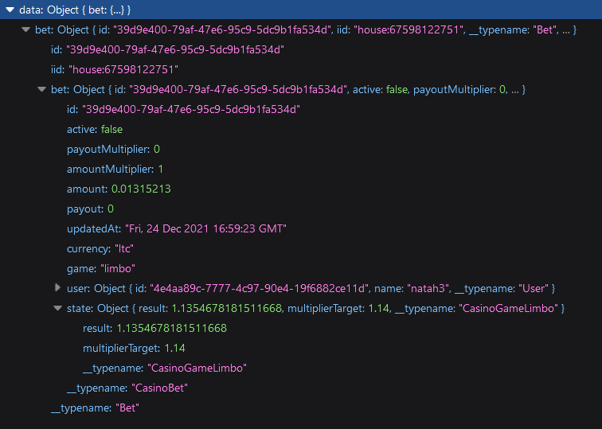Image resolution: width=602 pixels, height=429 pixels.
Task: Select the final __typename "Bet" row
Action: pyautogui.click(x=95, y=408)
